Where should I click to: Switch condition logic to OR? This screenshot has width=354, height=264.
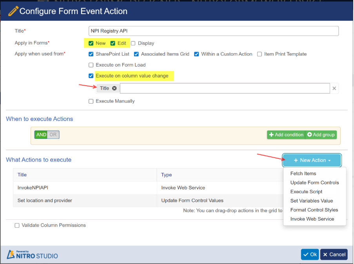pyautogui.click(x=53, y=135)
